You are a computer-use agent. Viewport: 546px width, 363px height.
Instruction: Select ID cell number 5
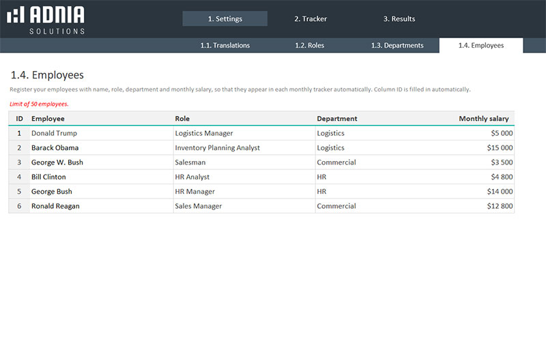(x=19, y=192)
